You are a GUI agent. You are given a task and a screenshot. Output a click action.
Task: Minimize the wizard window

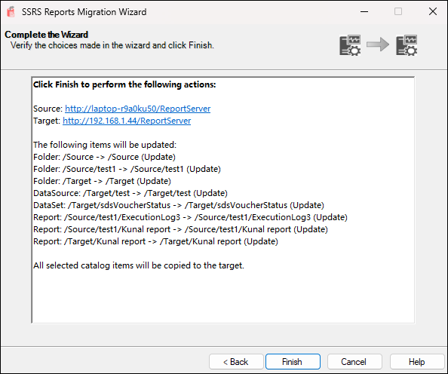pyautogui.click(x=364, y=12)
